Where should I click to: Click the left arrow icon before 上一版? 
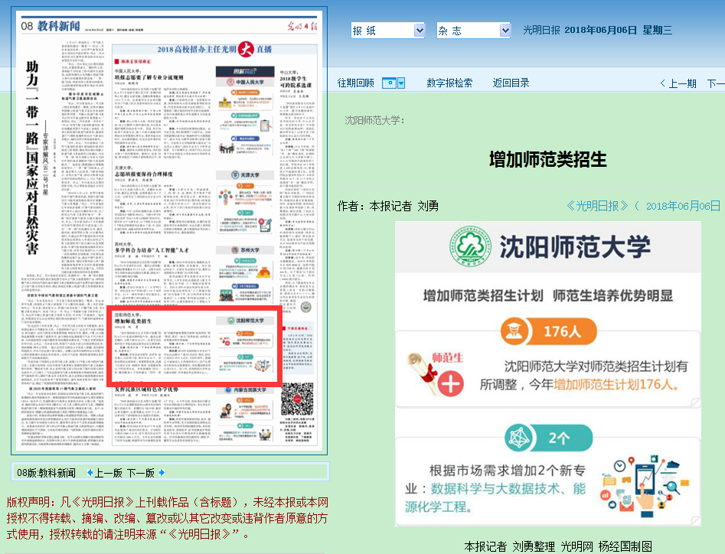coord(90,473)
